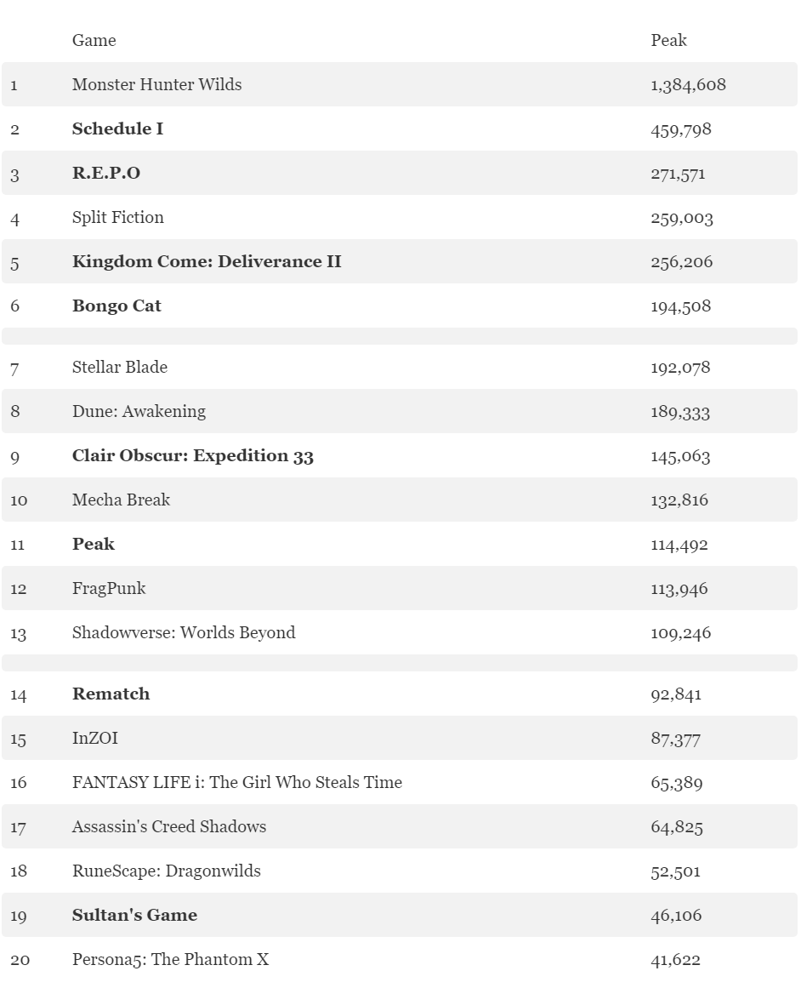Select the Sultan's Game entry
801x988 pixels.
pyautogui.click(x=134, y=915)
